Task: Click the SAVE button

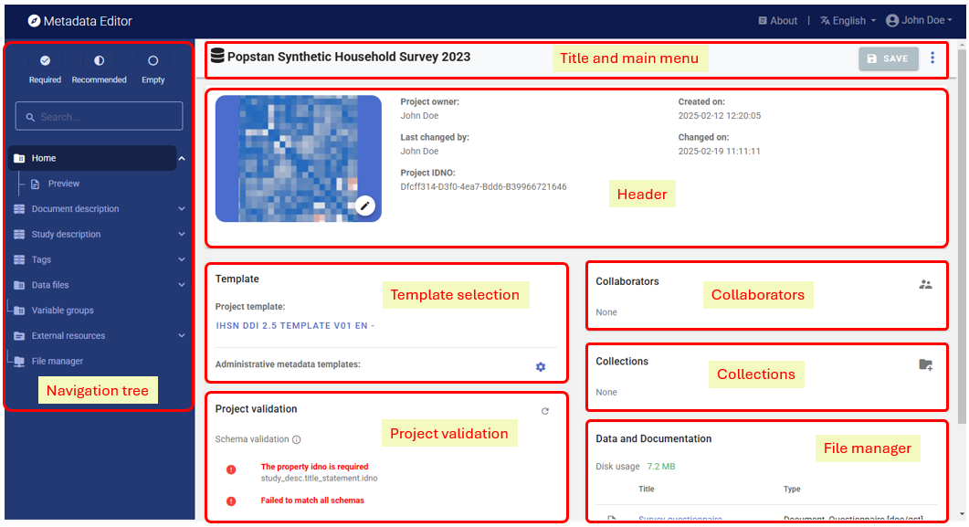Action: point(888,58)
